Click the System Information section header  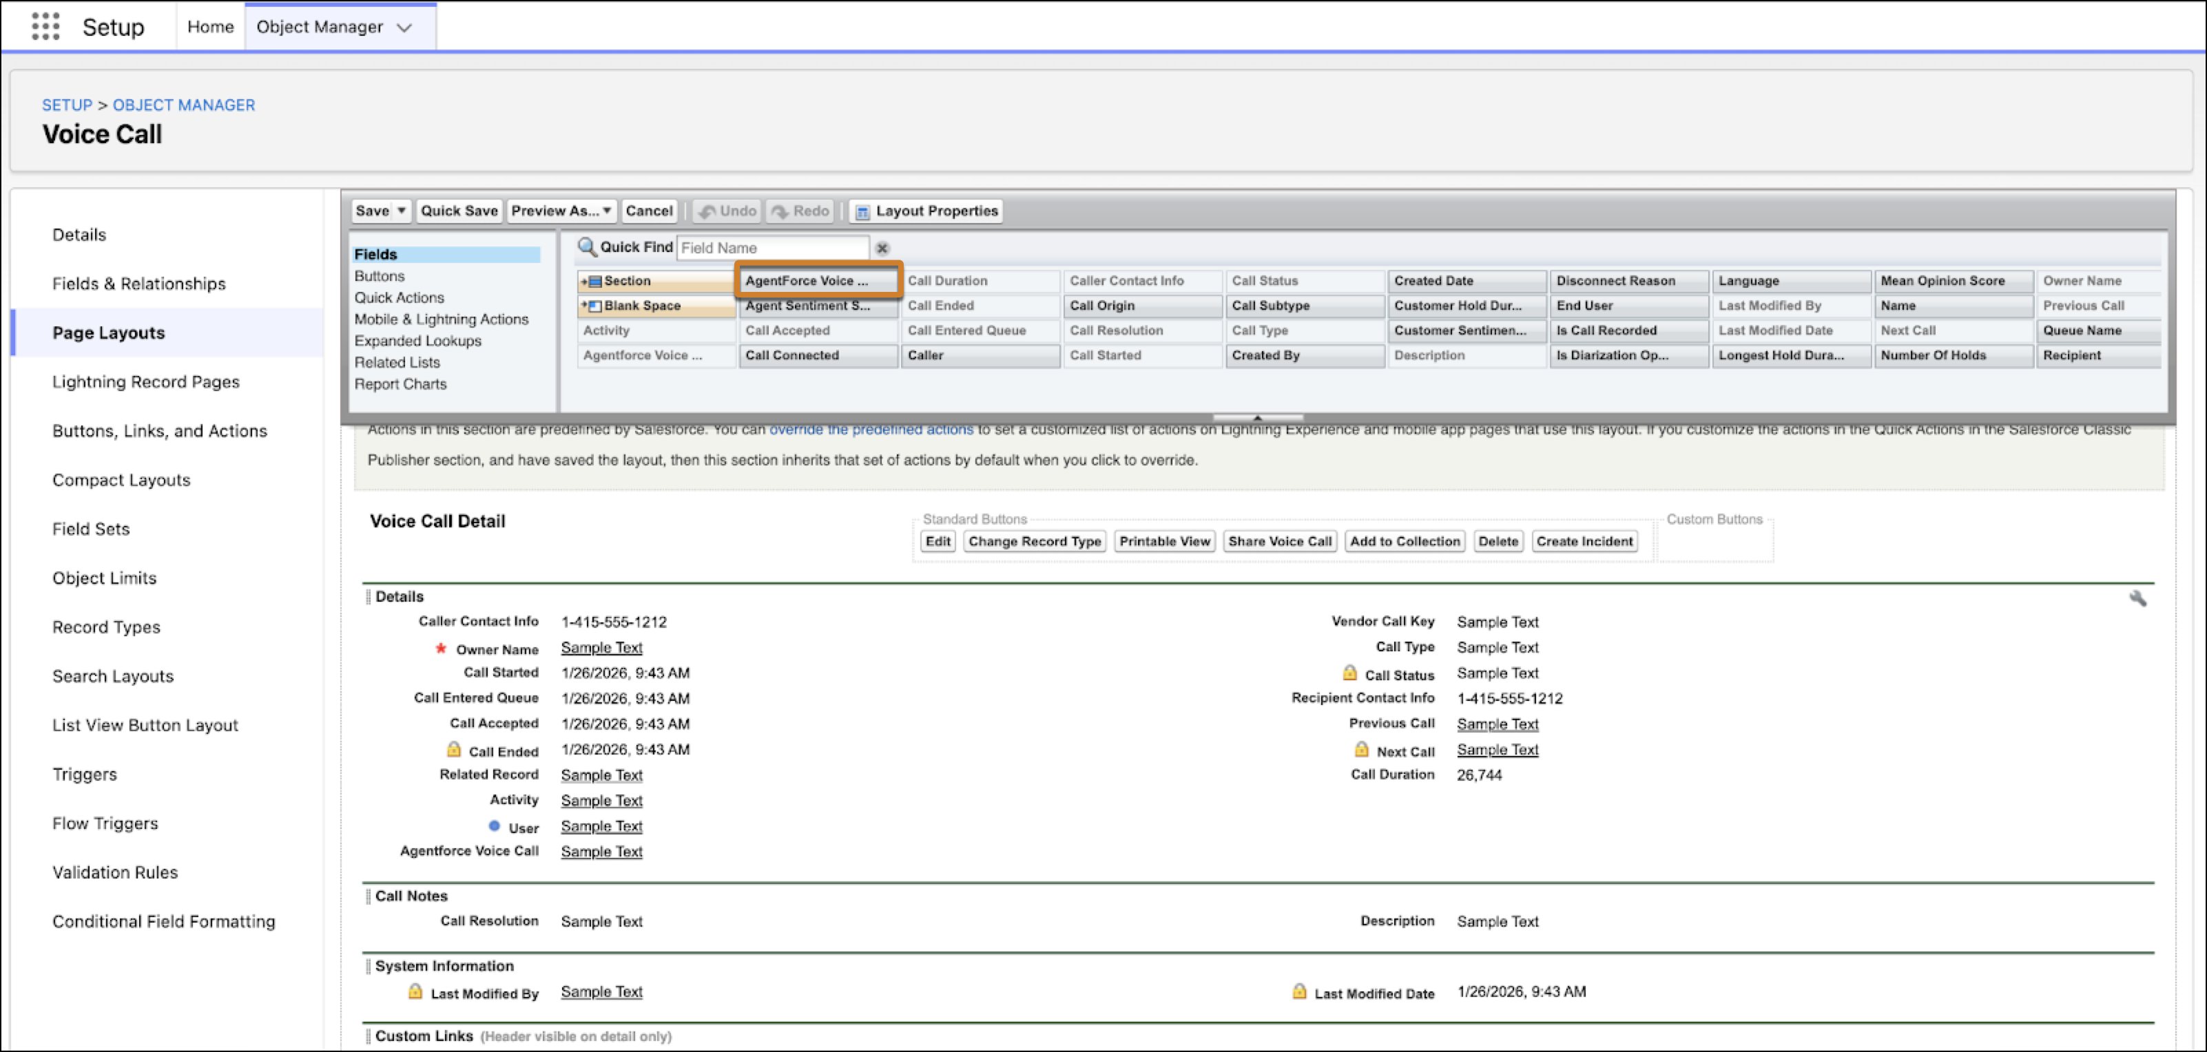tap(445, 967)
